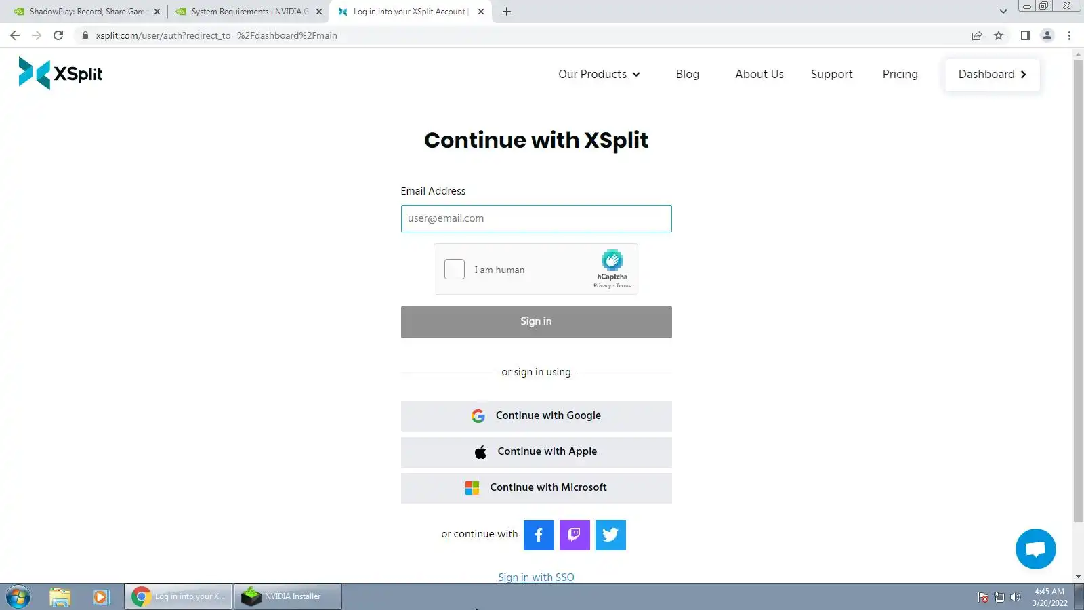Open the hCaptcha Terms link

[x=623, y=286]
